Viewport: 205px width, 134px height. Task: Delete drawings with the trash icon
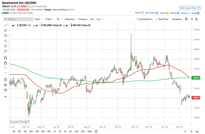5,80
